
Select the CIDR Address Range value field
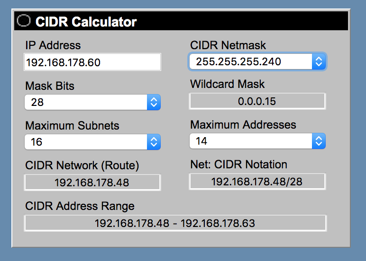[175, 223]
